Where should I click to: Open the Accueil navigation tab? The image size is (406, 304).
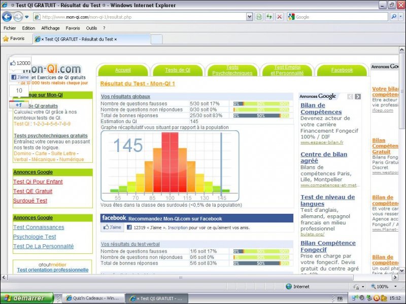(123, 70)
